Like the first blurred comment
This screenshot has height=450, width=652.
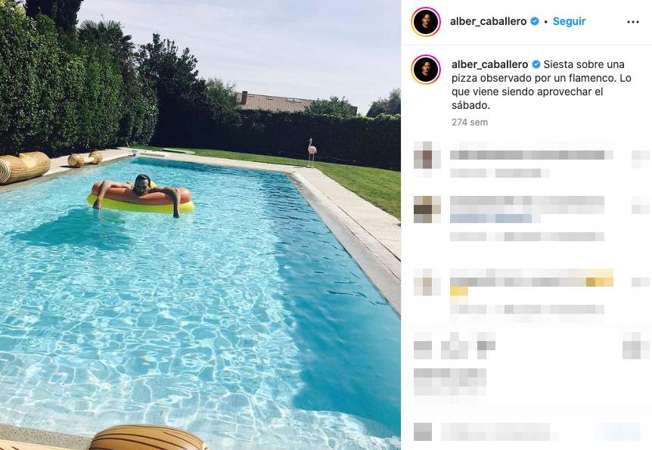[640, 159]
